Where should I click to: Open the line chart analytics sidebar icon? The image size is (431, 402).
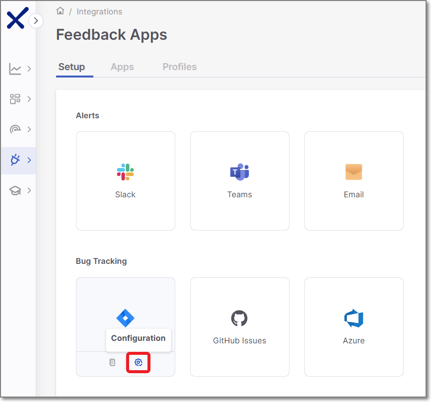pyautogui.click(x=15, y=69)
